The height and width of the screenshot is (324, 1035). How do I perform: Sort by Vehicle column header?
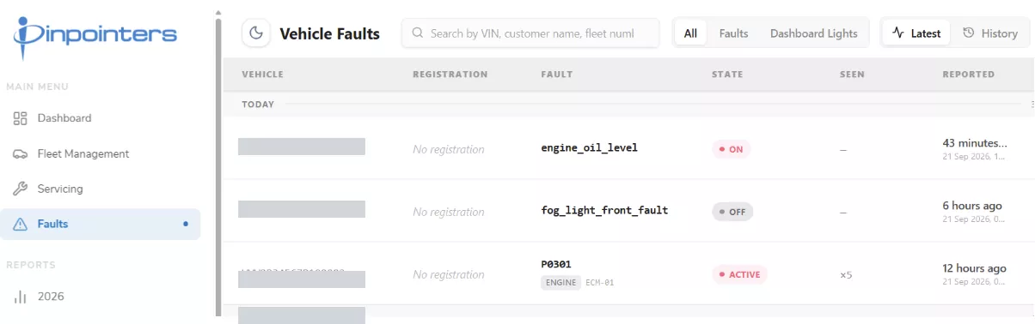click(x=263, y=75)
